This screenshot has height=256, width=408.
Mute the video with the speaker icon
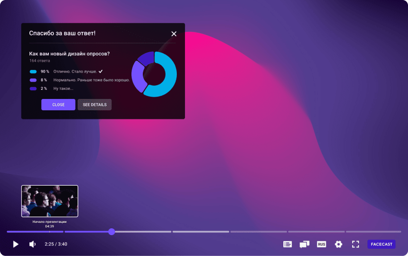point(32,244)
